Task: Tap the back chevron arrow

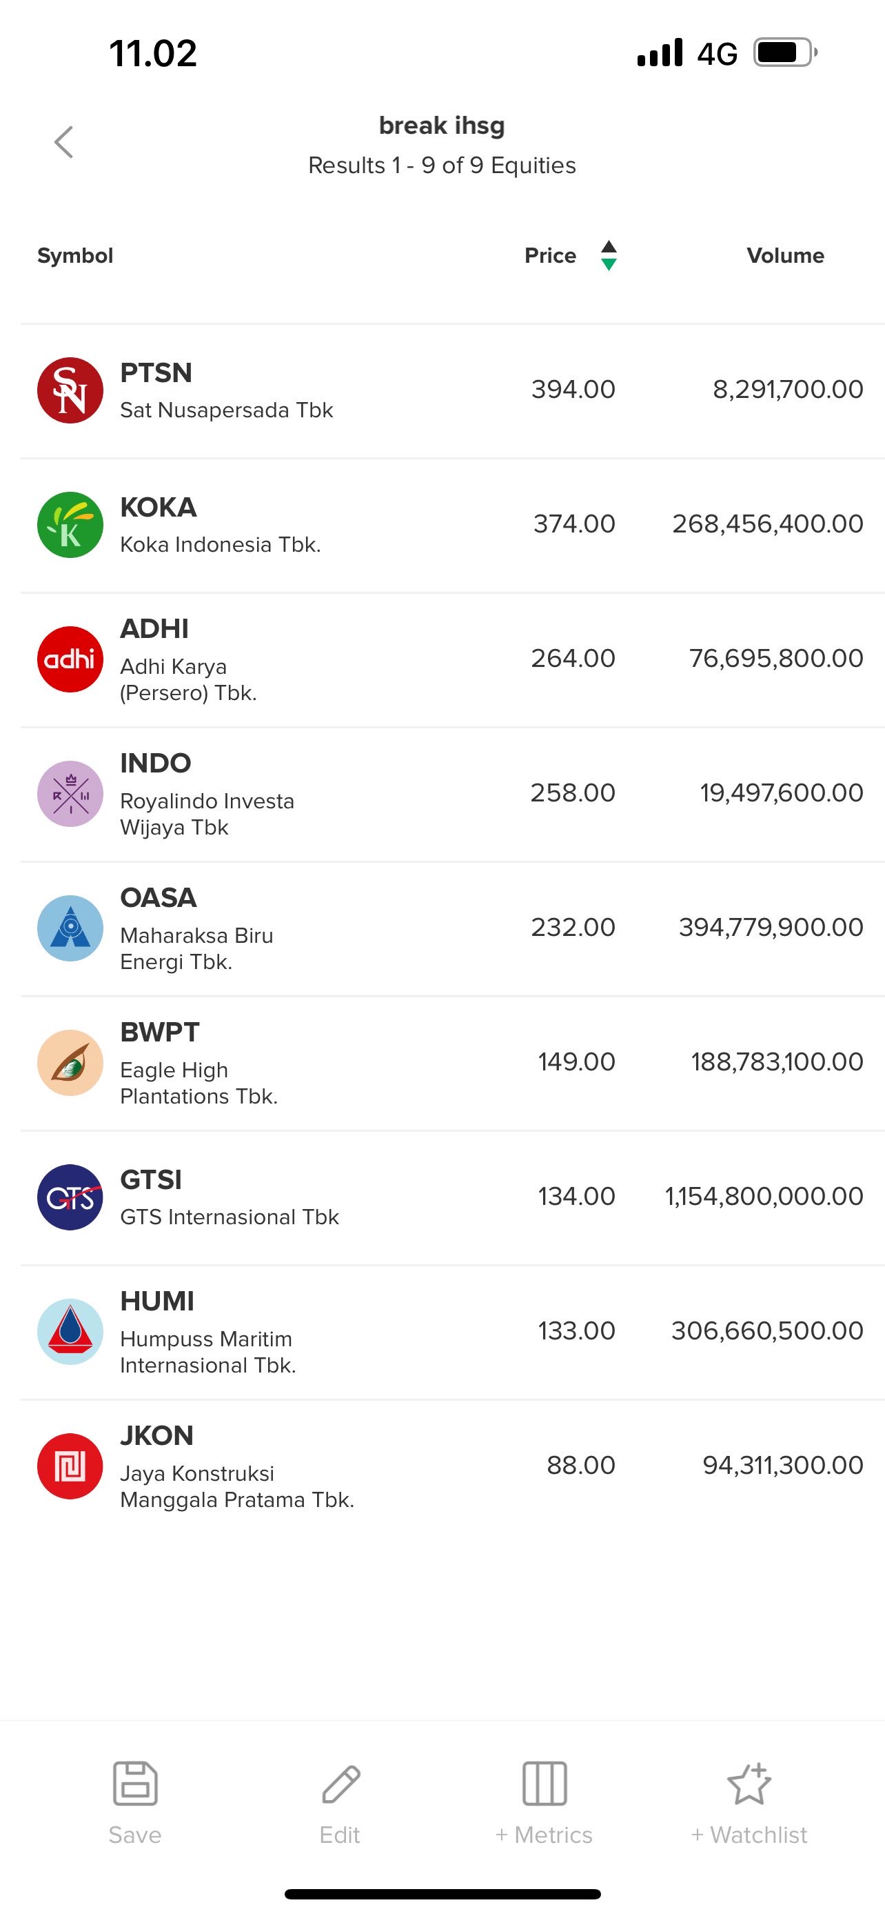Action: [x=64, y=142]
